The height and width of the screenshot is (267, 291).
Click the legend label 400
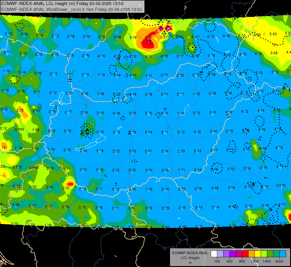point(229,261)
